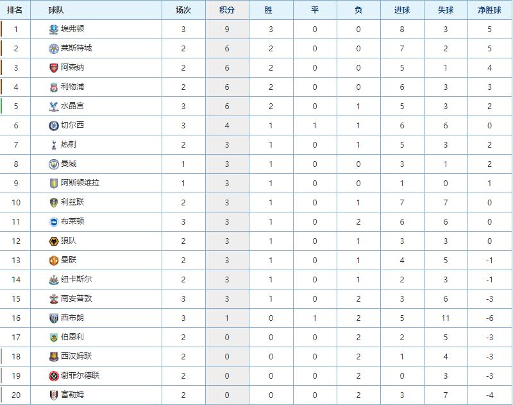The height and width of the screenshot is (405, 513).
Task: Open the 曼城 team link
Action: pos(68,164)
